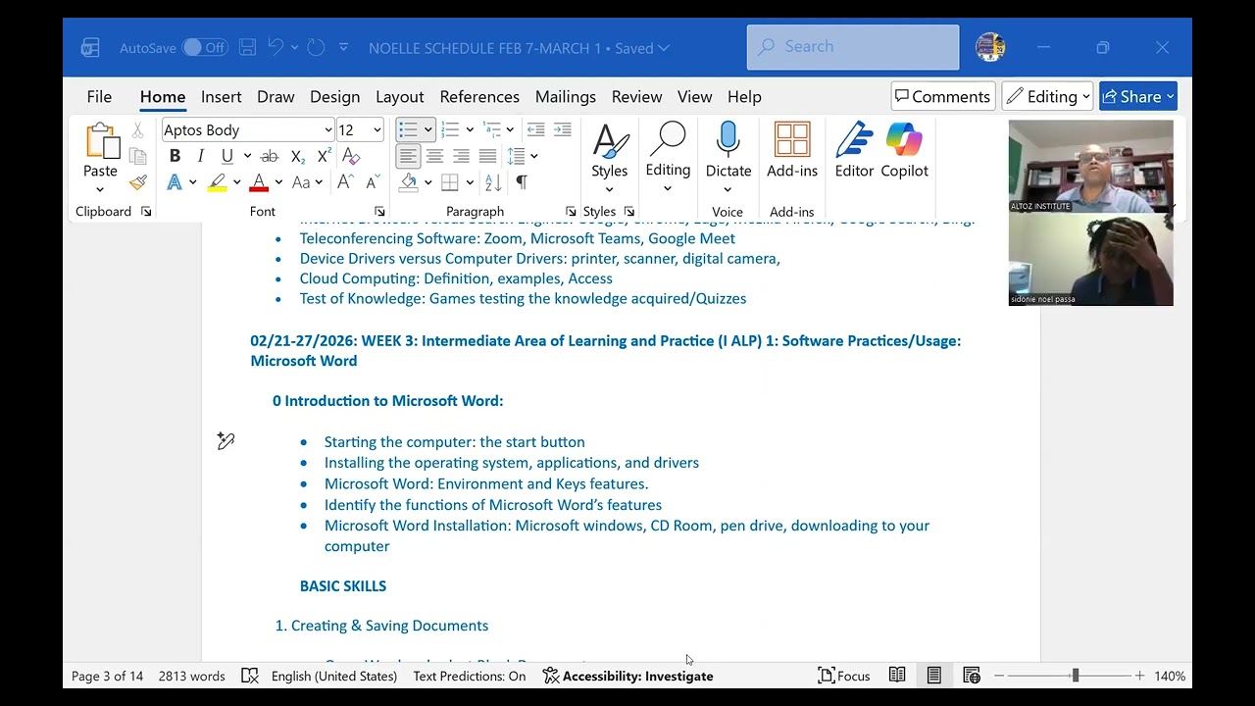The width and height of the screenshot is (1255, 706).
Task: Switch to the Design tab
Action: pos(334,96)
